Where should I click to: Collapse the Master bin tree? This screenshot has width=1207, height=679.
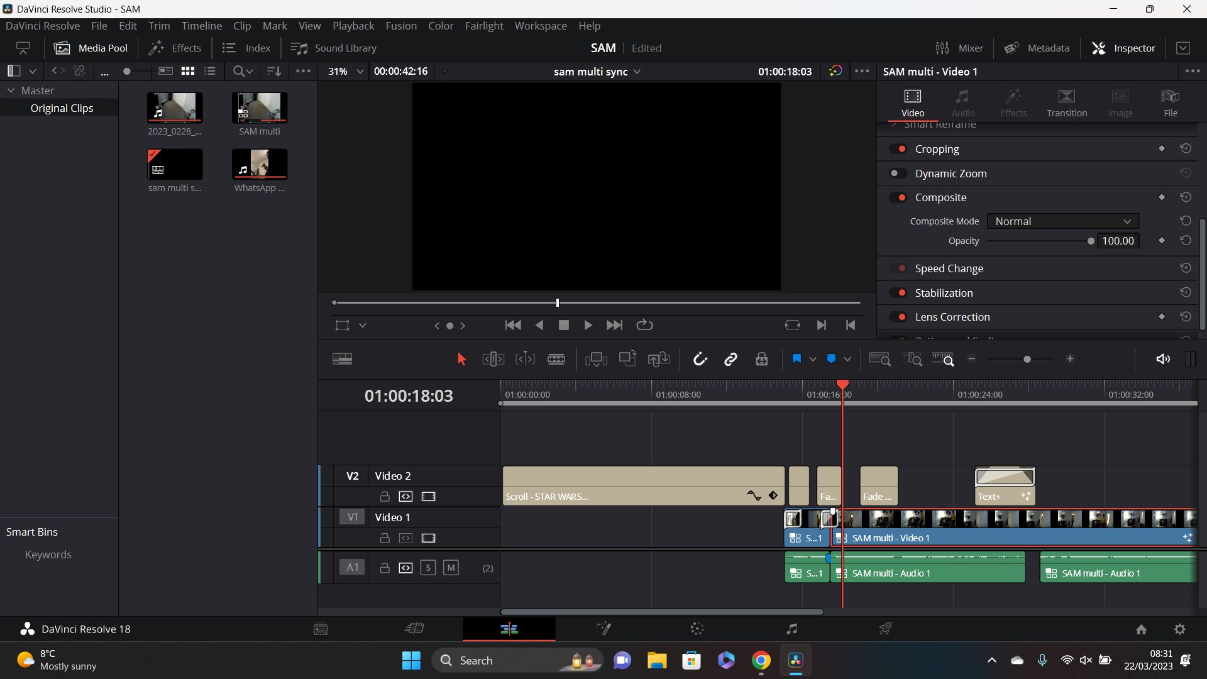pyautogui.click(x=11, y=91)
